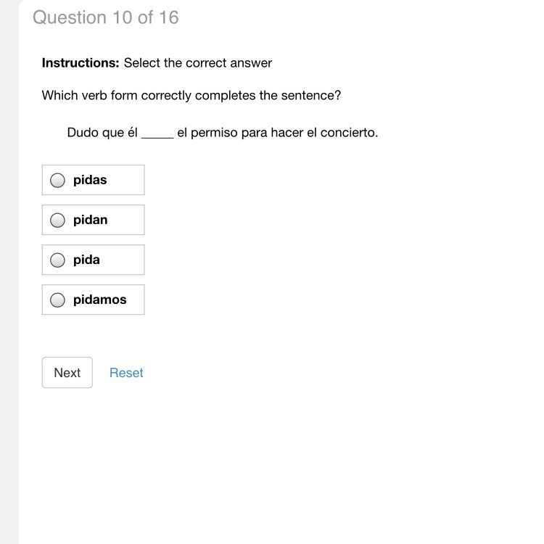Click "Select the correct answer" text
544x544 pixels.
pos(198,63)
